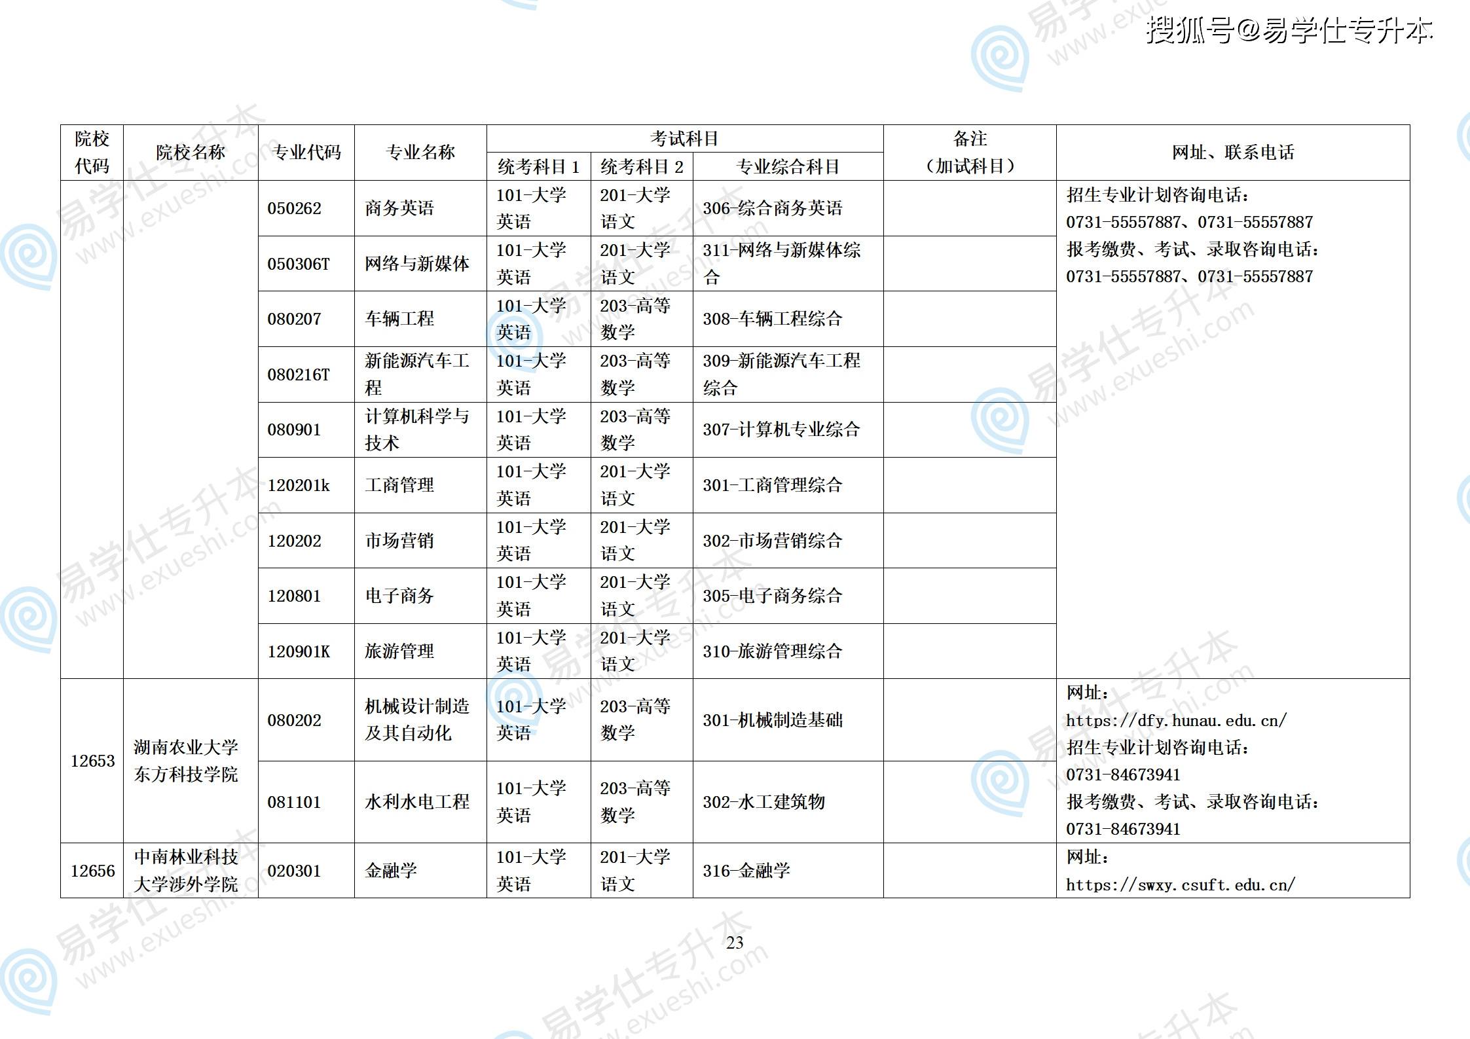The height and width of the screenshot is (1039, 1470).
Task: Select the 专业综合科目 sub-header
Action: [788, 167]
